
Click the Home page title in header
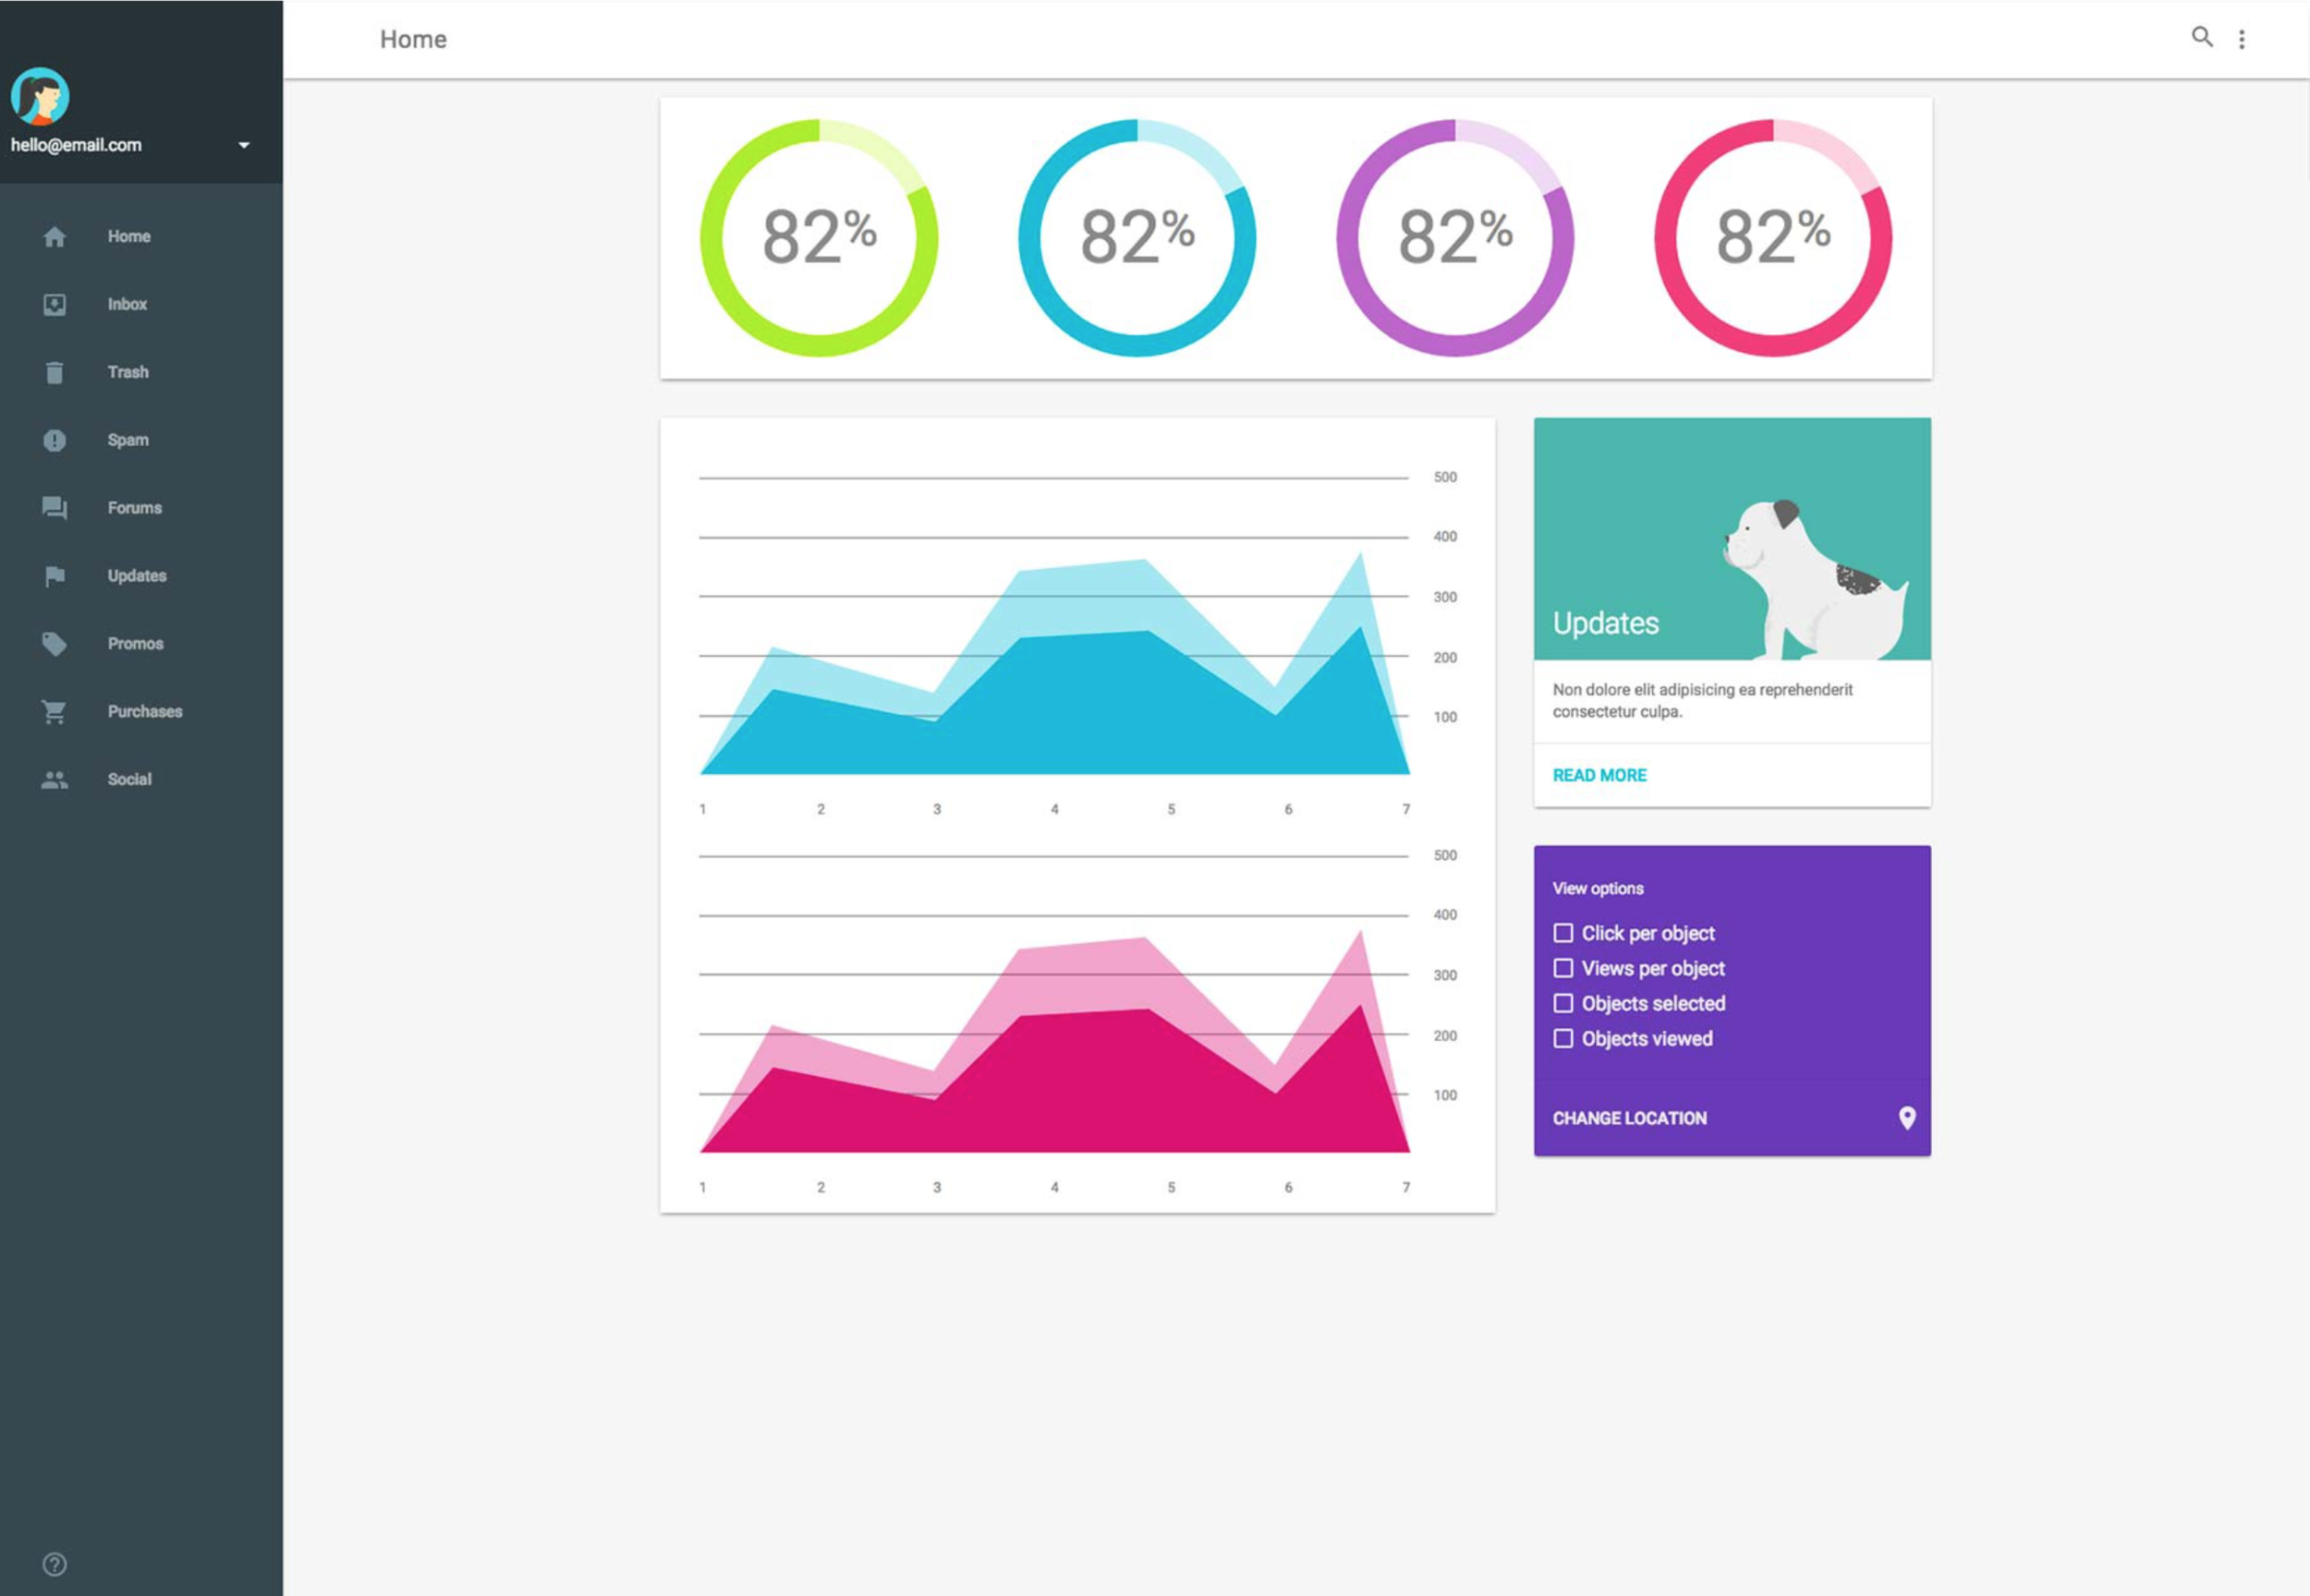point(413,39)
